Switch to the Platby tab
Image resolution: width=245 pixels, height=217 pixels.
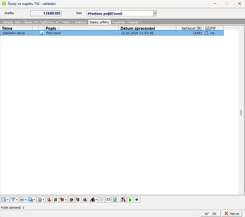click(x=66, y=22)
